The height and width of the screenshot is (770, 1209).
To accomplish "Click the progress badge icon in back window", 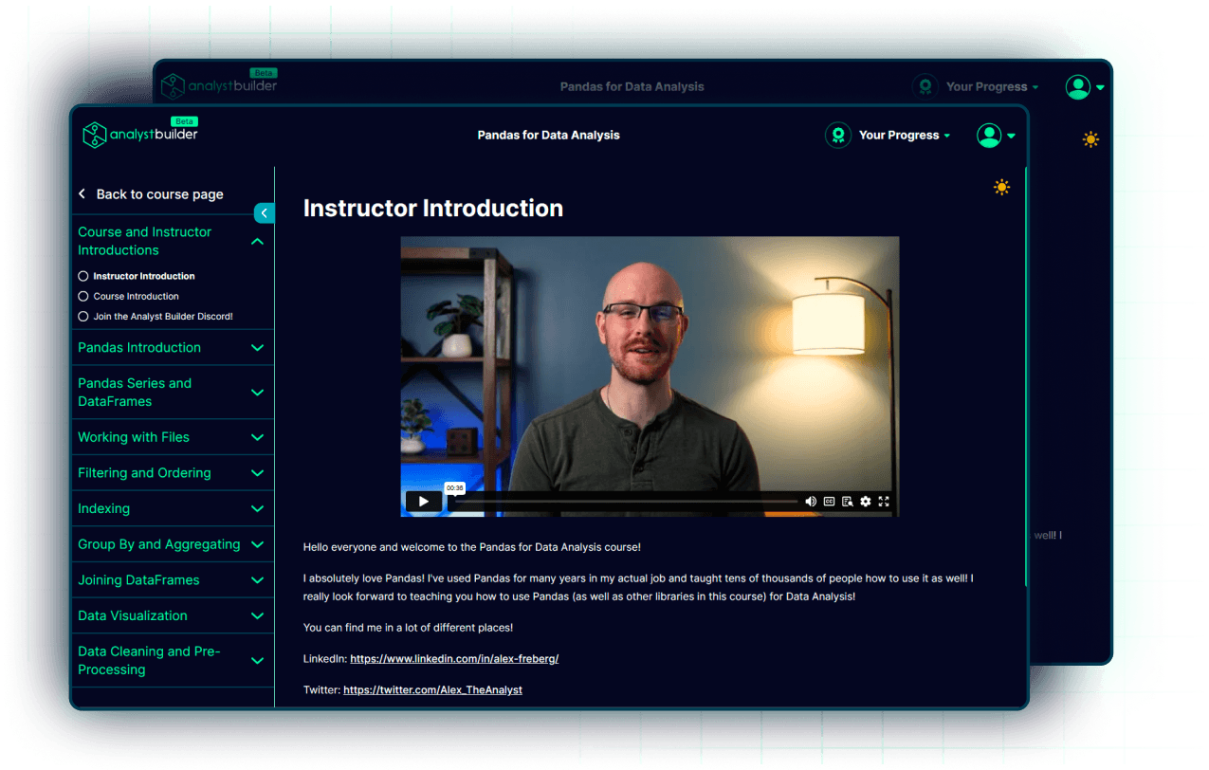I will point(925,86).
